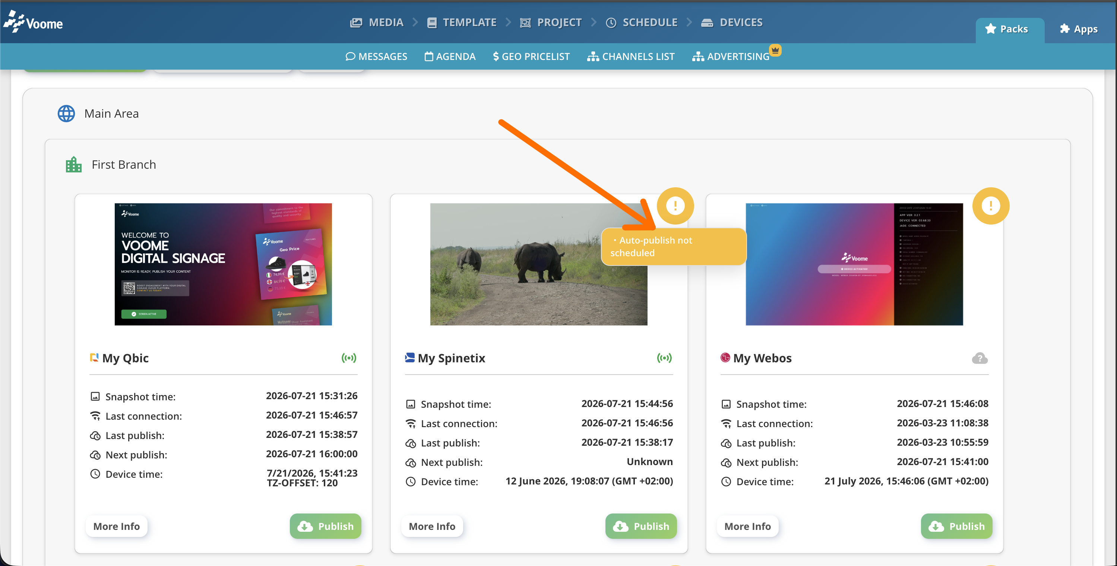Screen dimensions: 1117x566
Task: Open More Info for My Spinetix
Action: 432,526
